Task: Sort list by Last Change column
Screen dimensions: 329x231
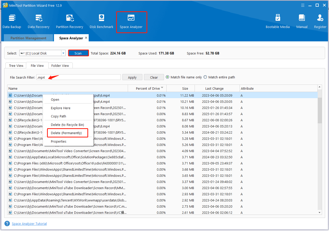Action: click(217, 88)
